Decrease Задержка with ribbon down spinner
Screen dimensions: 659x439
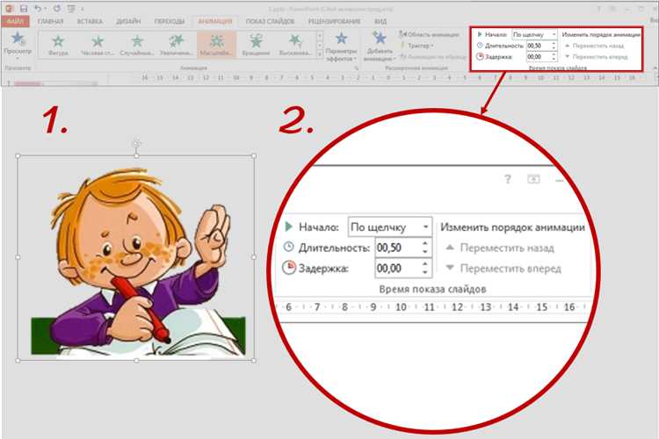[554, 59]
